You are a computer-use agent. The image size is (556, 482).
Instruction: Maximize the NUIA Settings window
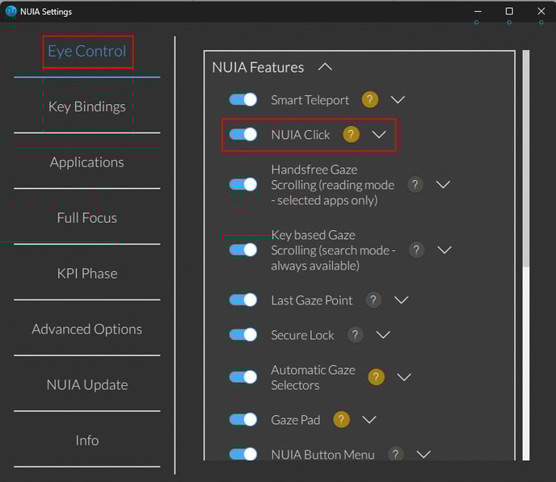(x=509, y=11)
